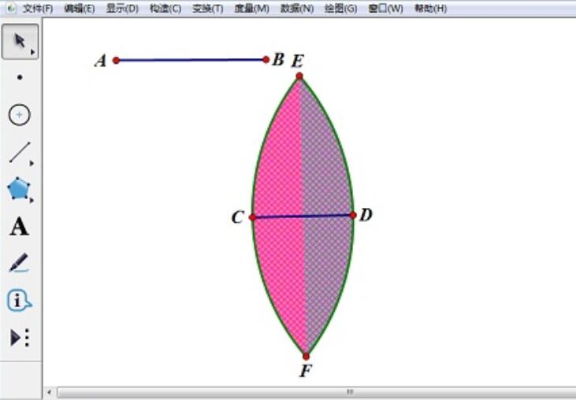
Task: Click the scrollbar left arrow
Action: tap(49, 392)
